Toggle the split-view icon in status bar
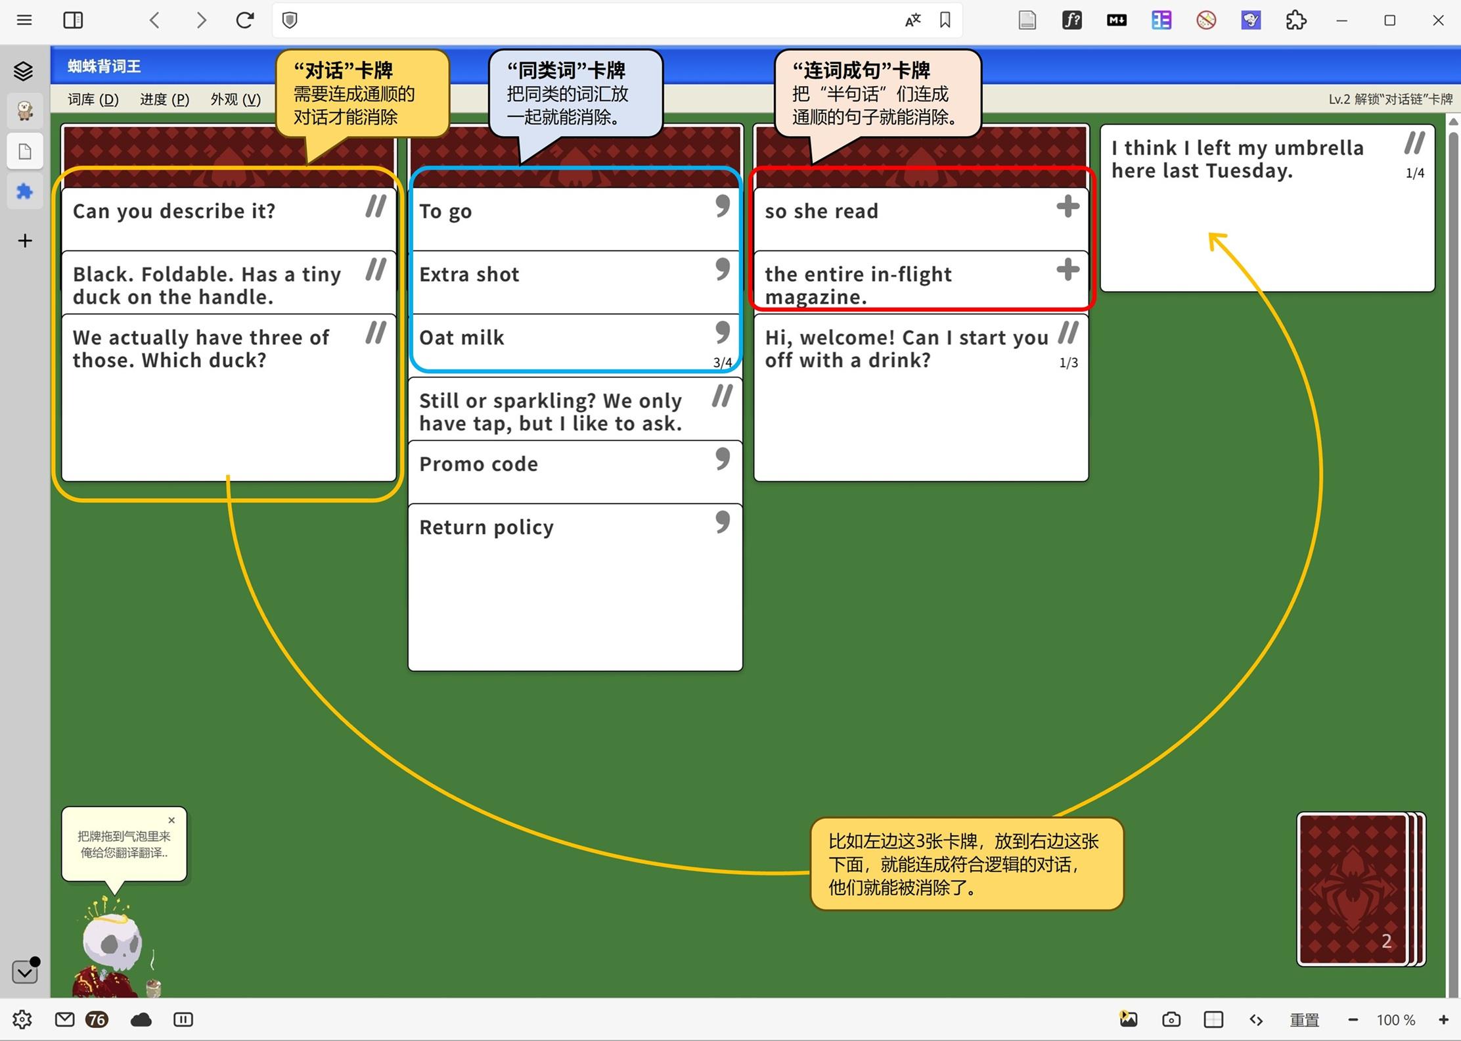The image size is (1461, 1041). click(x=1213, y=1019)
